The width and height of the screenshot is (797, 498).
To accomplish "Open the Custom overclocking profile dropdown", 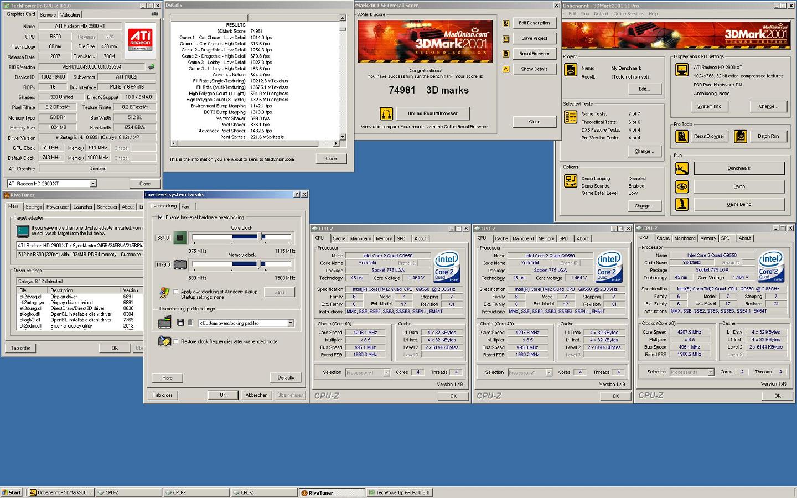I will (291, 323).
